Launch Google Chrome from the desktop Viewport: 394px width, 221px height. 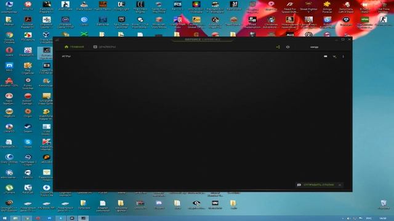pos(9,37)
